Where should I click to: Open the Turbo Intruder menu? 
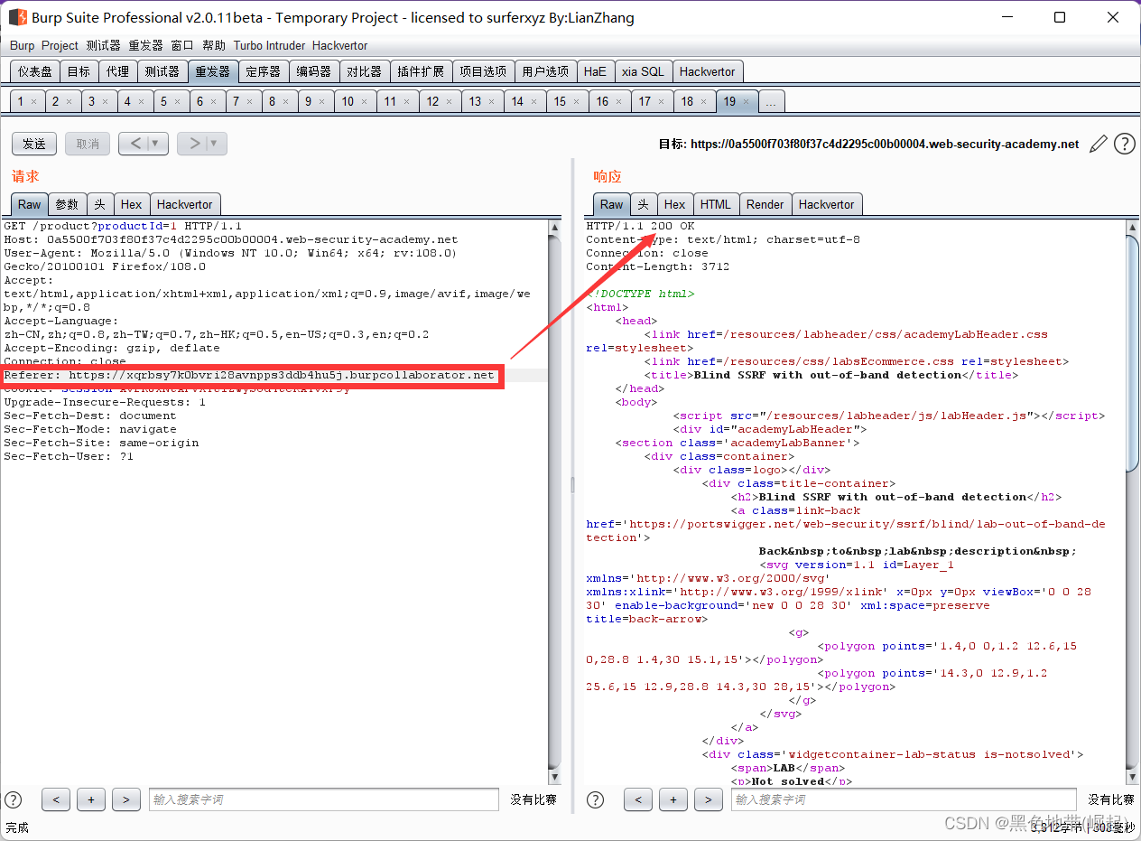[269, 45]
